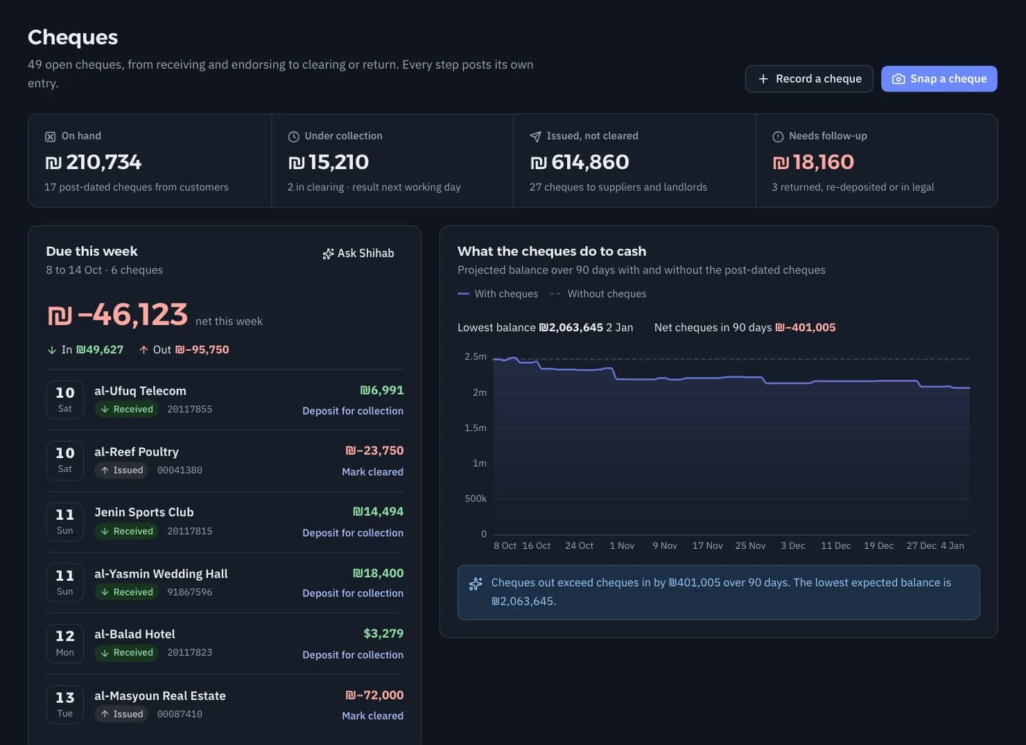Screen dimensions: 1026x745
Task: Click the Issued arrow icon for al-Reef Poultry
Action: pyautogui.click(x=105, y=471)
